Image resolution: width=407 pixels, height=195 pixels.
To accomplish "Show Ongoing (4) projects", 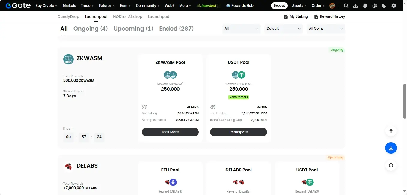I will (91, 29).
